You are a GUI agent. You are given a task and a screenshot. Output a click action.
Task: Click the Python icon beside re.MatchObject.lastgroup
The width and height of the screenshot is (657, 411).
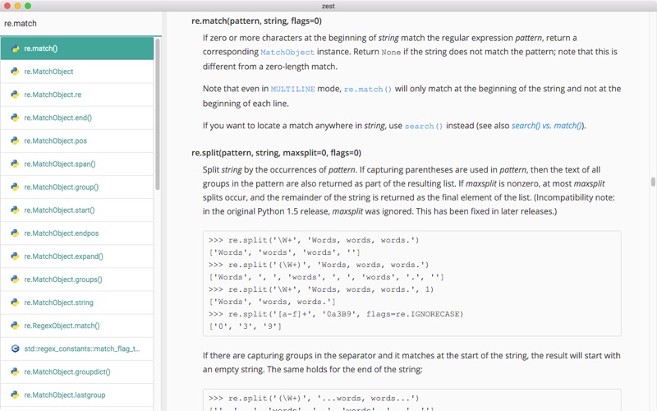pos(15,395)
